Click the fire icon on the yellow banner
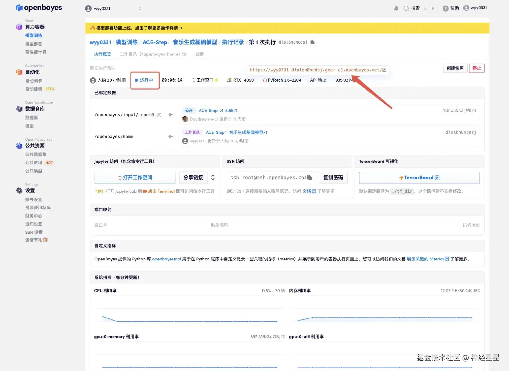Screen dimensions: 509x371 [x=93, y=28]
